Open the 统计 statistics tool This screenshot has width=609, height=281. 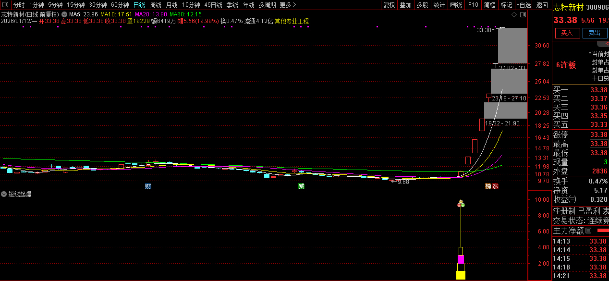[x=439, y=5]
